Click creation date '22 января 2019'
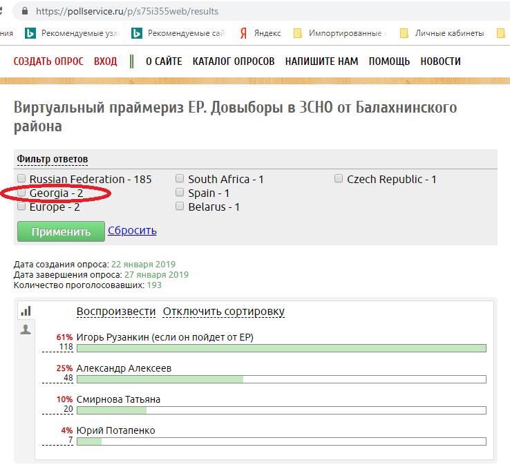This screenshot has height=476, width=510. [x=144, y=265]
